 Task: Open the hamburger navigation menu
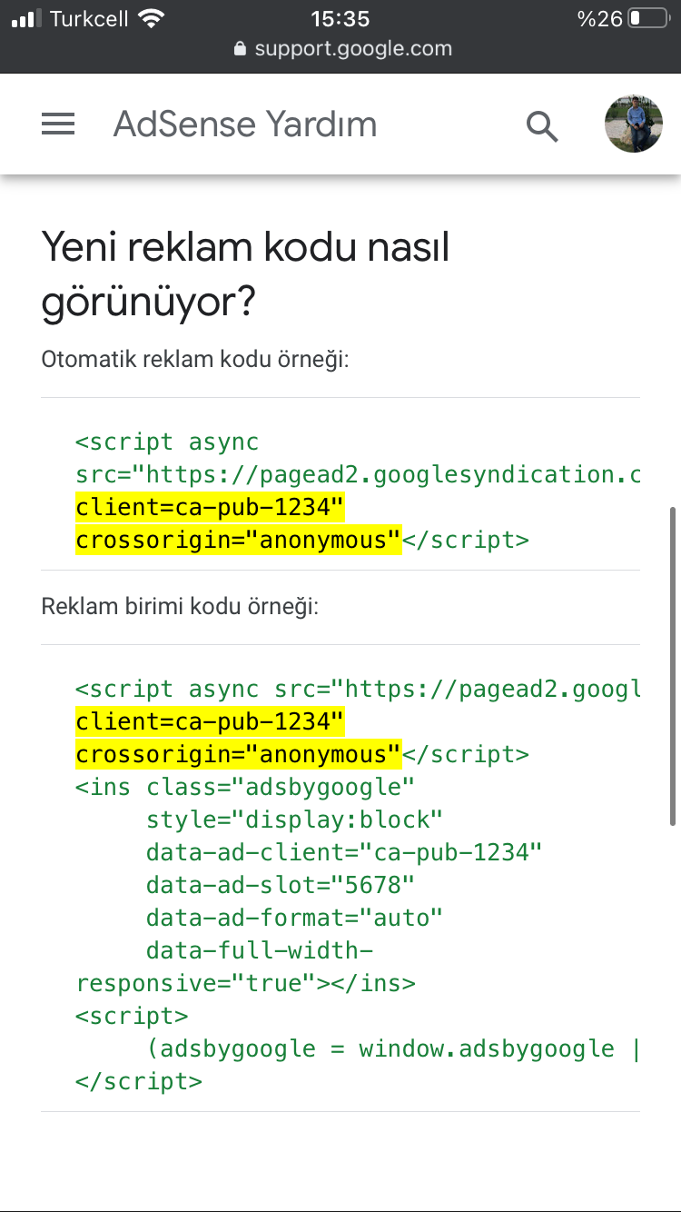(x=58, y=124)
